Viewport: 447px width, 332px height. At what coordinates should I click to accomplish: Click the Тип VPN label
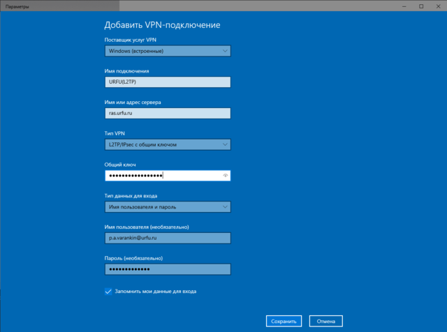115,133
